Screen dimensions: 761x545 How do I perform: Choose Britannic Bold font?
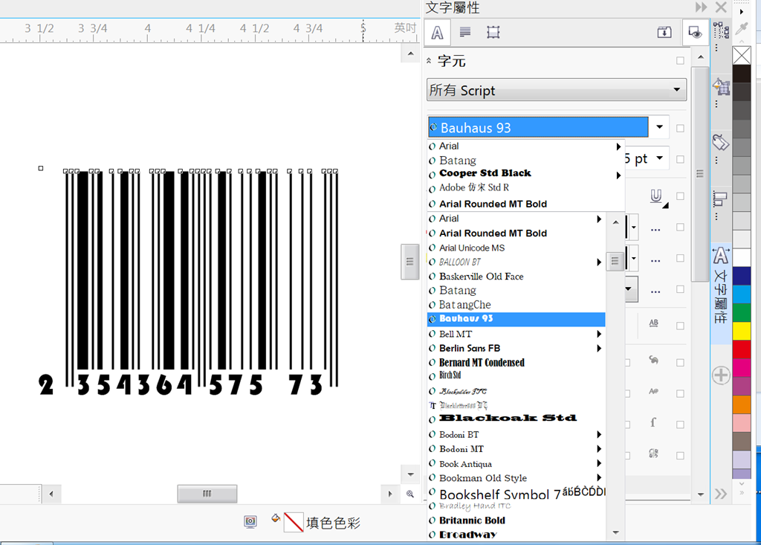[x=516, y=520]
